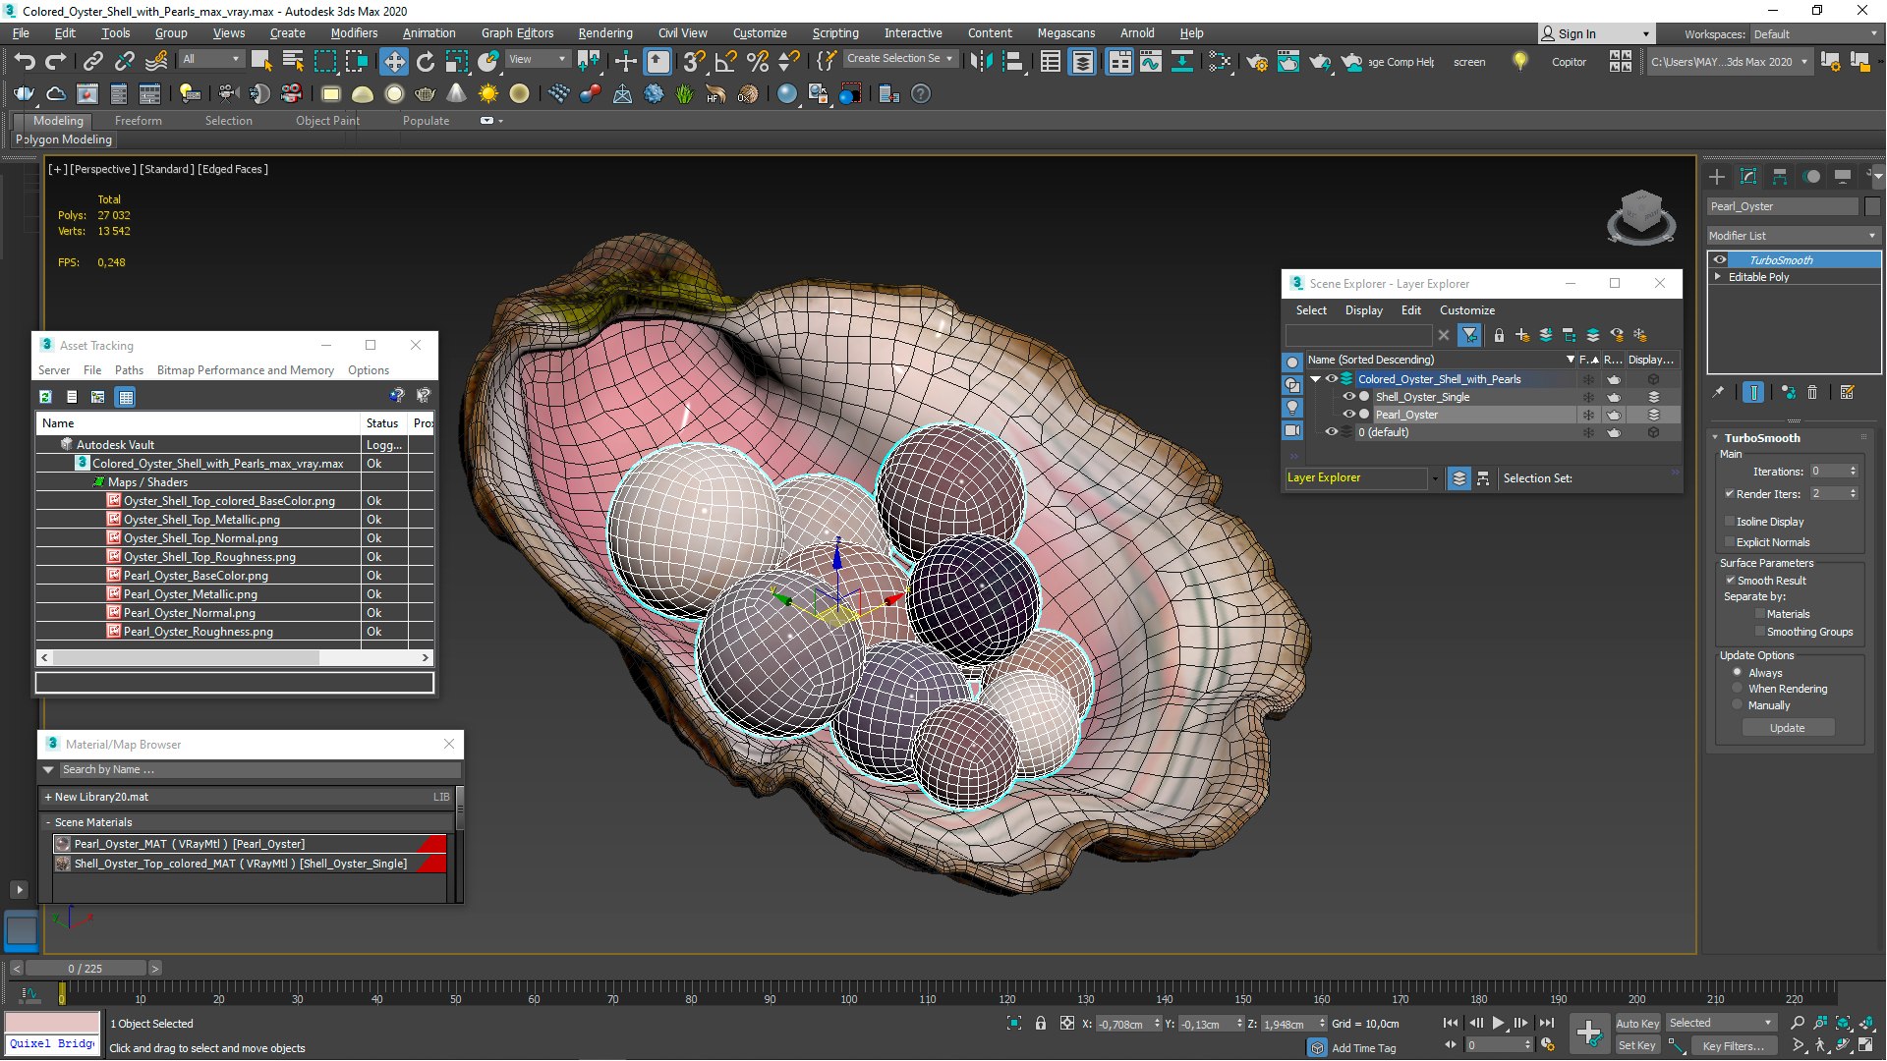The height and width of the screenshot is (1061, 1887).
Task: Open the Graph Editors menu
Action: [517, 33]
